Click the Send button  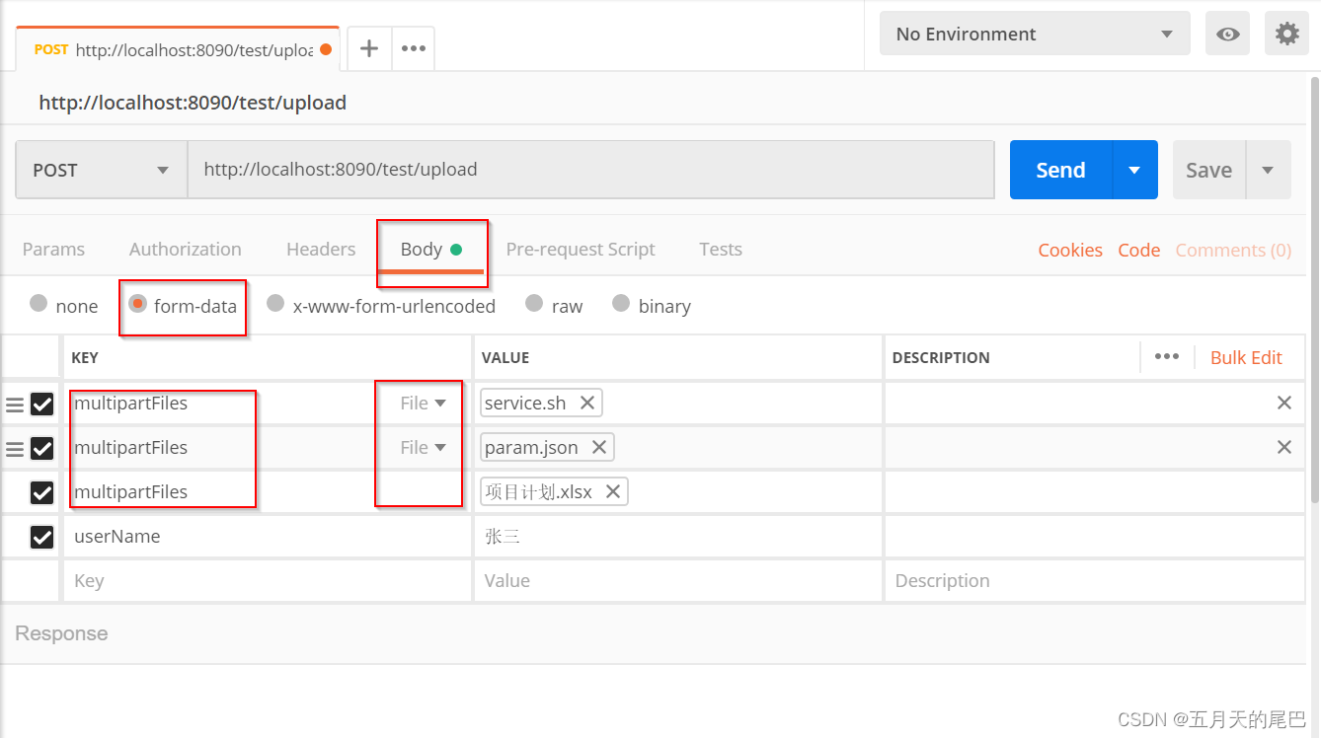pyautogui.click(x=1058, y=169)
